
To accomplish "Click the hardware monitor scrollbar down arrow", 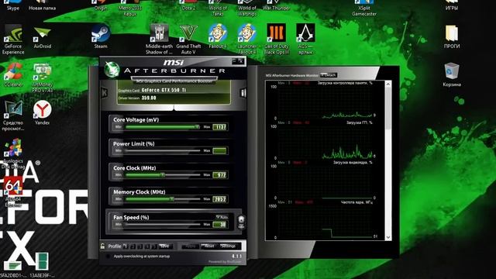I will (x=388, y=237).
